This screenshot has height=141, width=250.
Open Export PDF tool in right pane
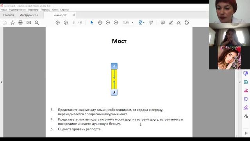coord(246,73)
